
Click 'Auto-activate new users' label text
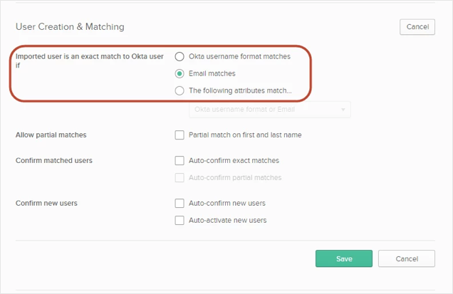coord(228,220)
